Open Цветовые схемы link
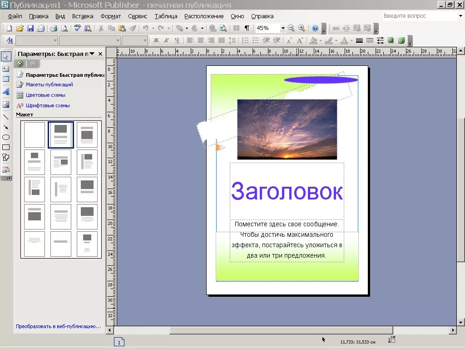The width and height of the screenshot is (465, 349). click(45, 95)
